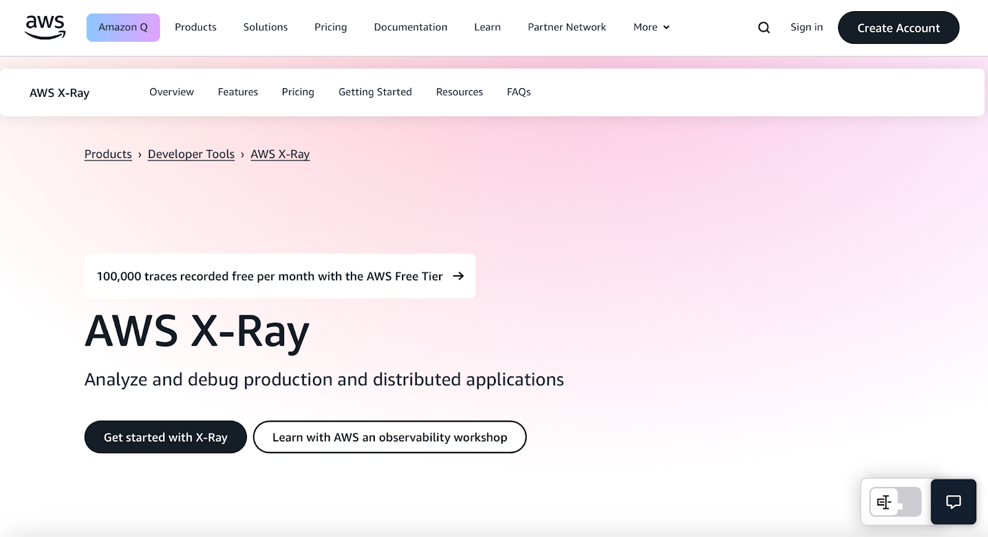The height and width of the screenshot is (537, 988).
Task: Click the AWS logo
Action: (45, 27)
